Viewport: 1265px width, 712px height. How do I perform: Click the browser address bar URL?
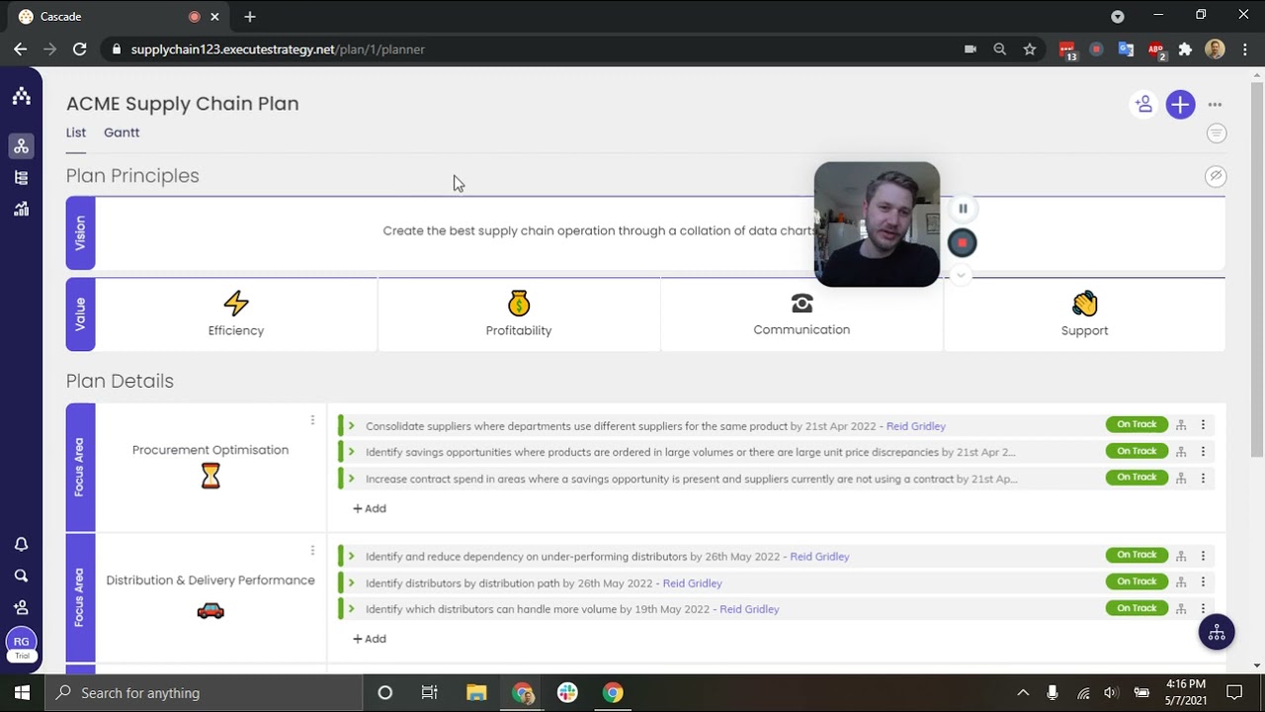pyautogui.click(x=278, y=49)
